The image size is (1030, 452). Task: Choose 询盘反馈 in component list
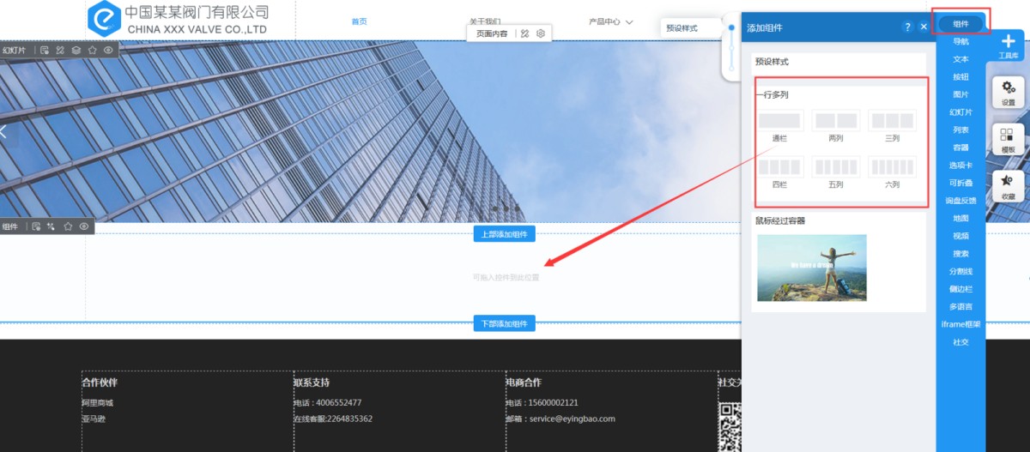tap(960, 201)
